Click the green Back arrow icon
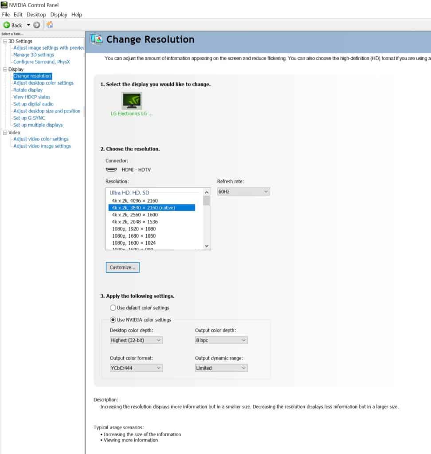Screen dimensions: 431x454 (7, 25)
